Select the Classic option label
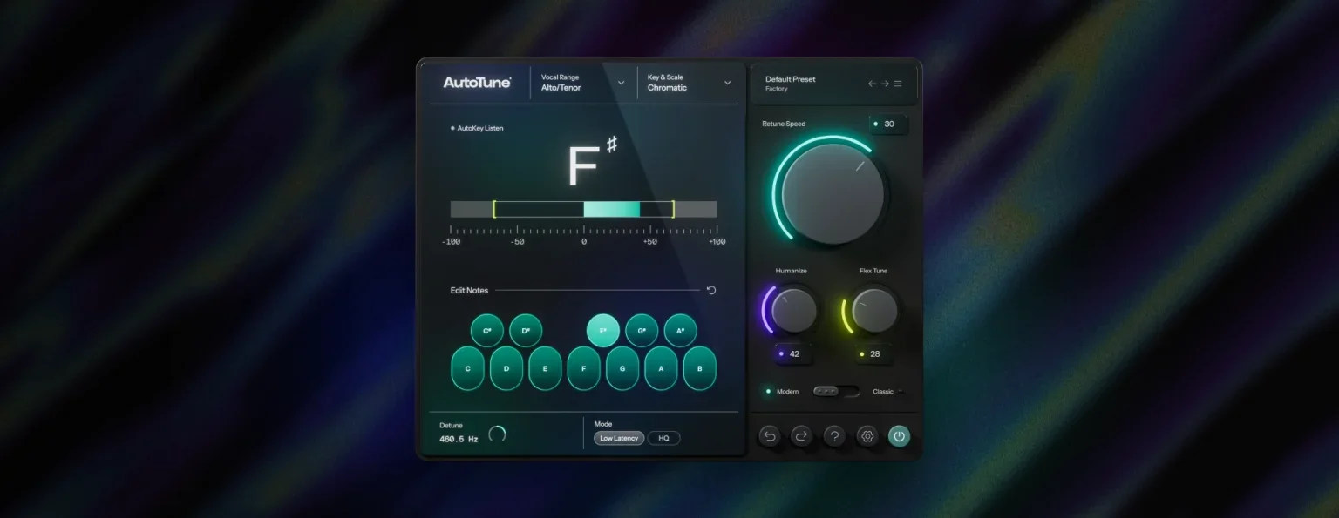Screen dimensions: 1339x518 [x=883, y=392]
